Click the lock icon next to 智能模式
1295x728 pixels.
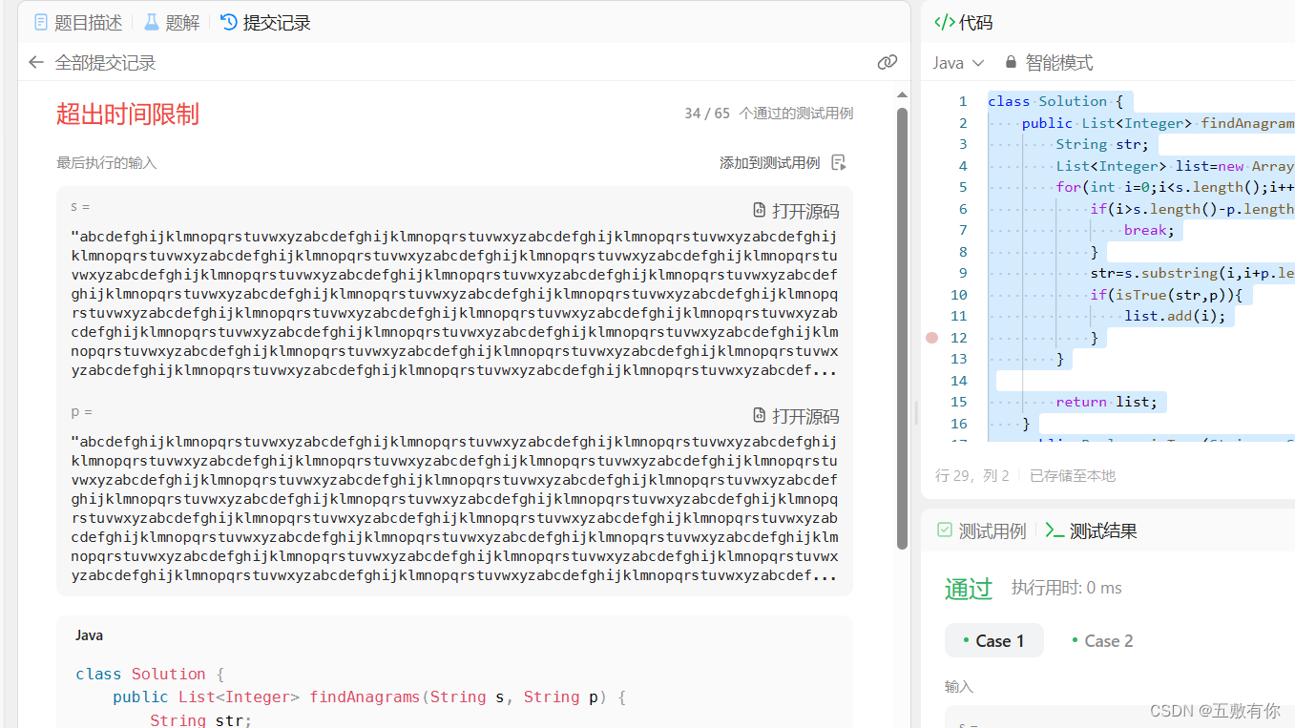1011,61
